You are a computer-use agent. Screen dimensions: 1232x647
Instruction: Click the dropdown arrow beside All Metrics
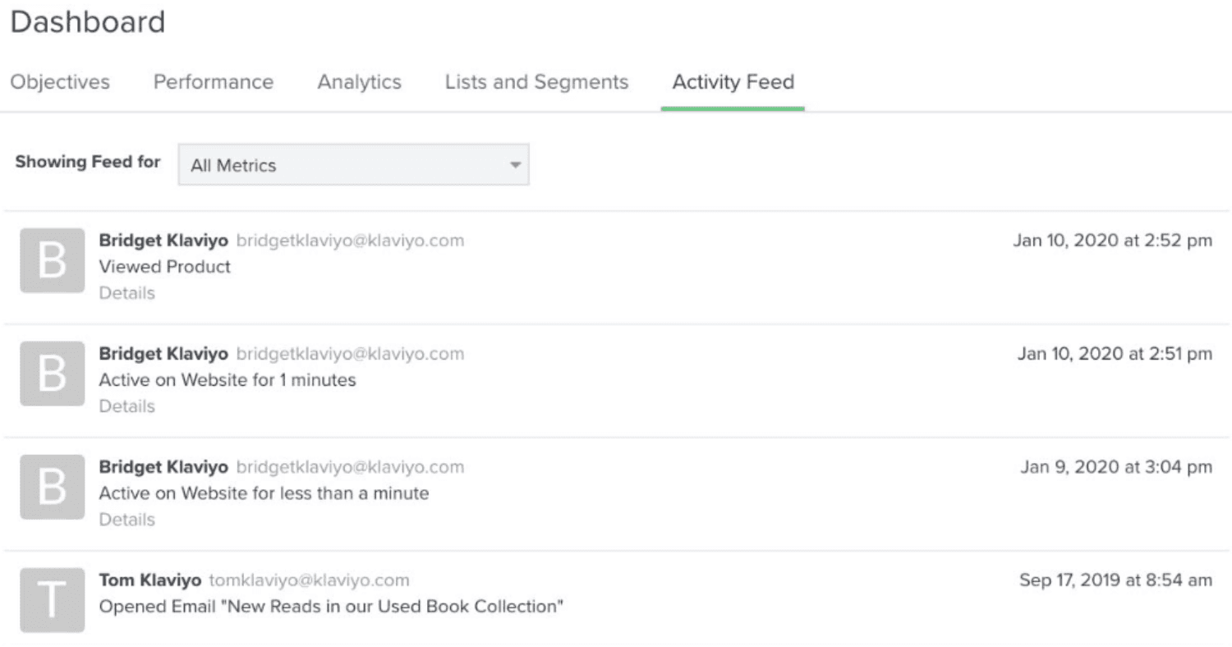[515, 165]
